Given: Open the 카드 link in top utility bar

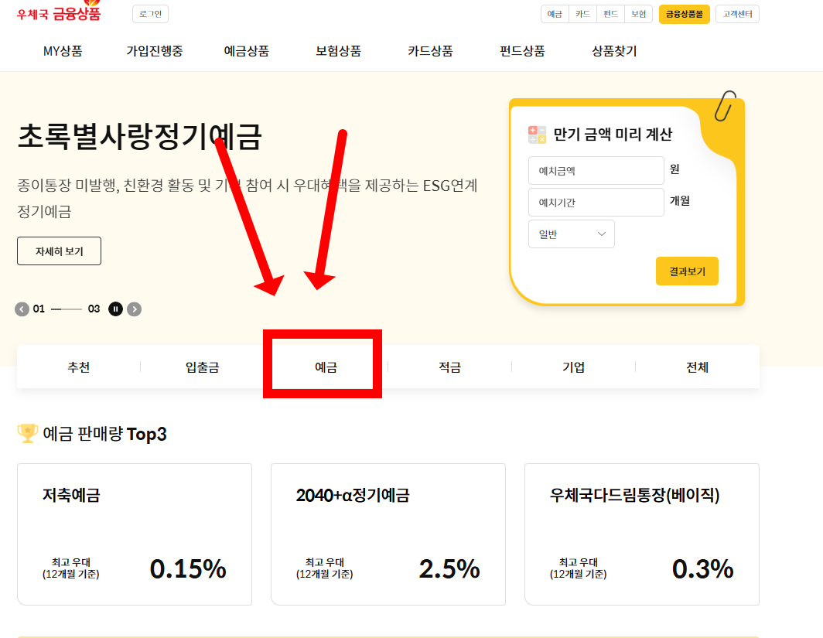Looking at the screenshot, I should (582, 14).
